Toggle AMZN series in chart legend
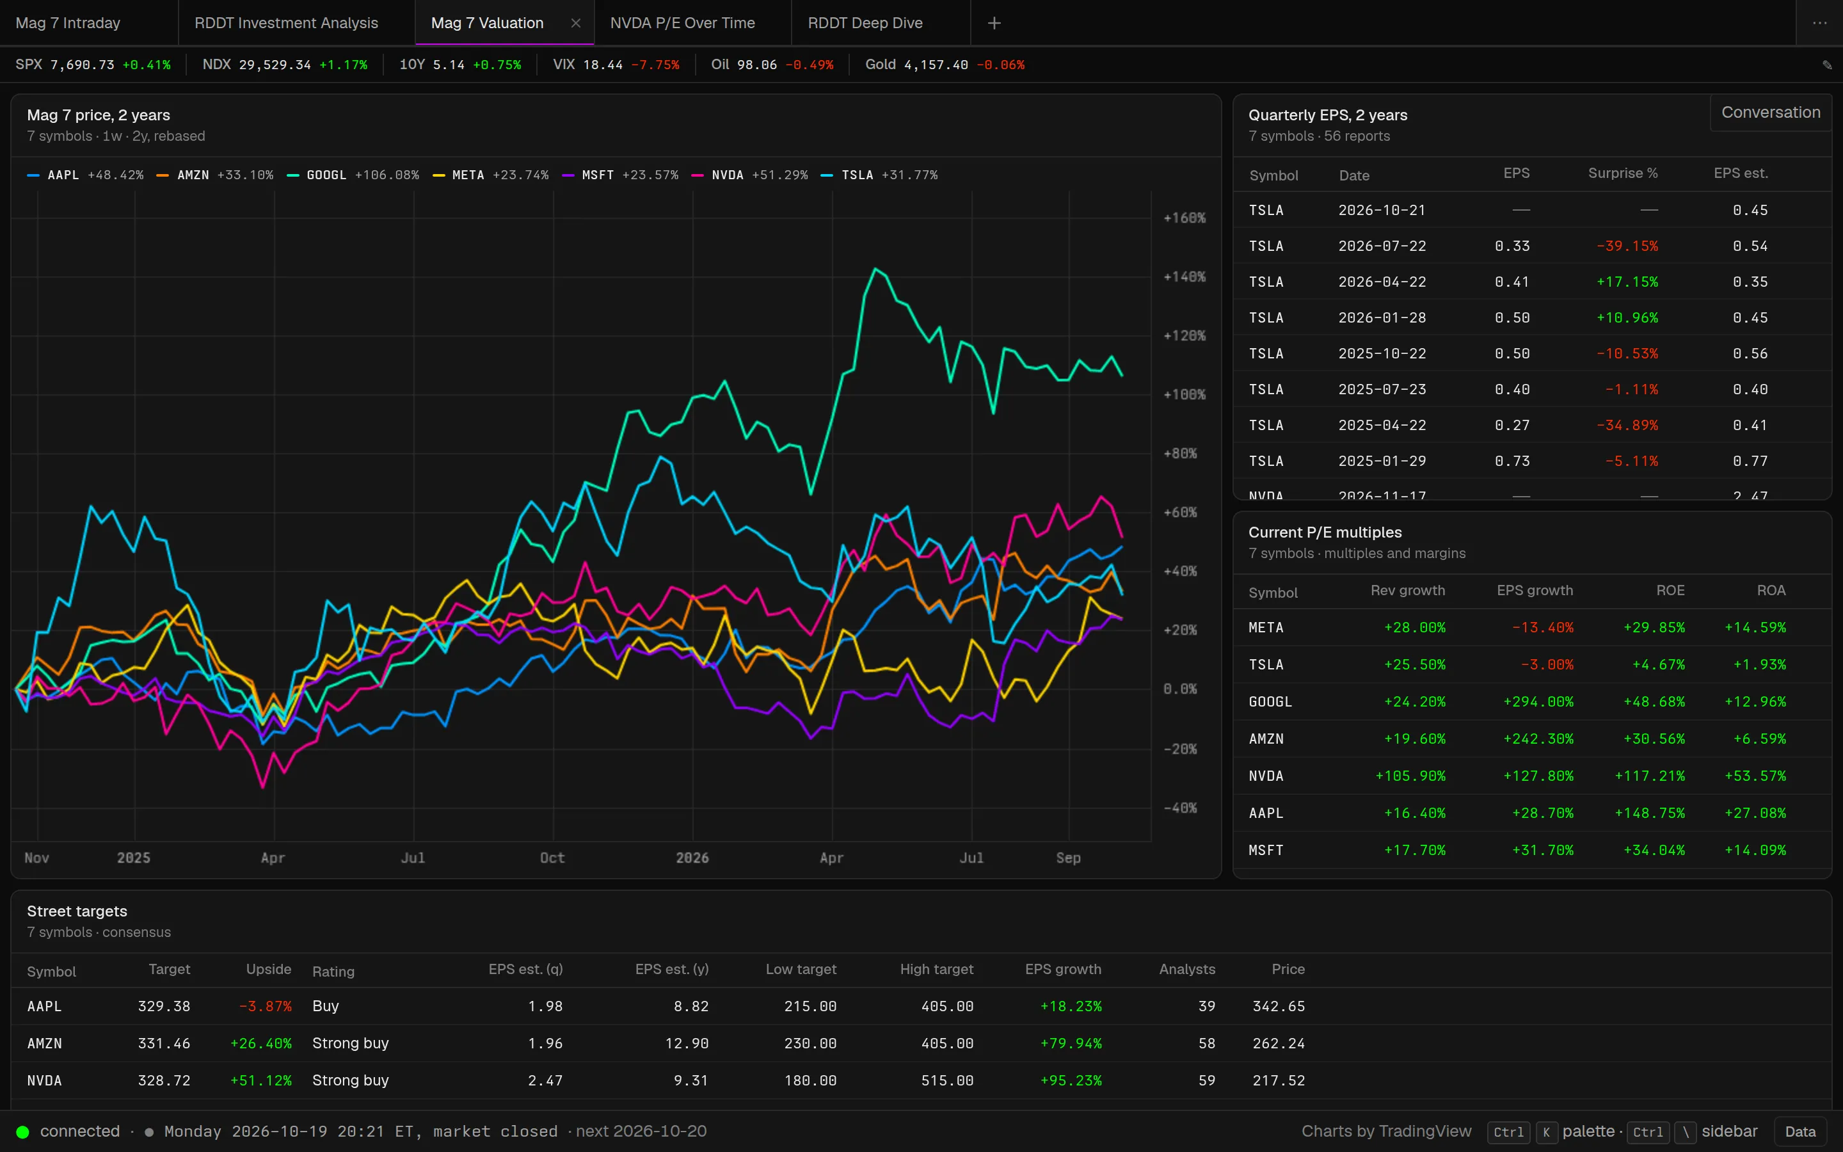Image resolution: width=1843 pixels, height=1152 pixels. pyautogui.click(x=215, y=175)
